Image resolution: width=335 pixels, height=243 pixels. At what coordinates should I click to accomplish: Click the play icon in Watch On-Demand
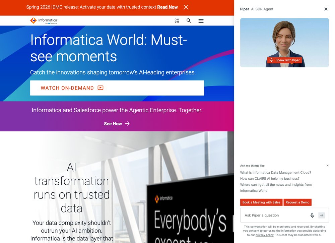click(100, 87)
